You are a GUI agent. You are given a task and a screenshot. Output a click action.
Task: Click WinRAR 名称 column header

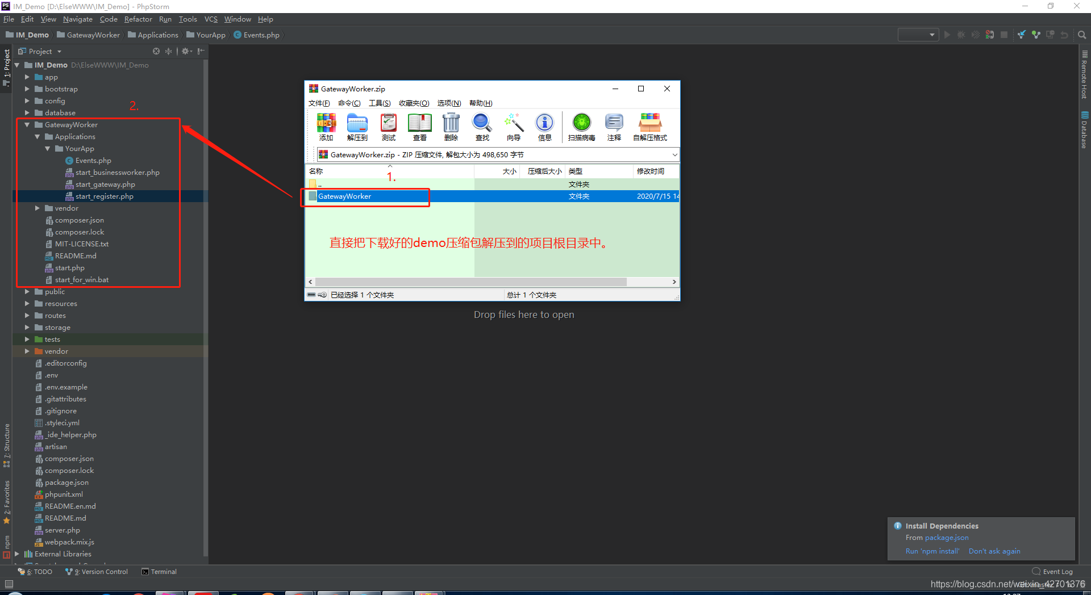[390, 171]
